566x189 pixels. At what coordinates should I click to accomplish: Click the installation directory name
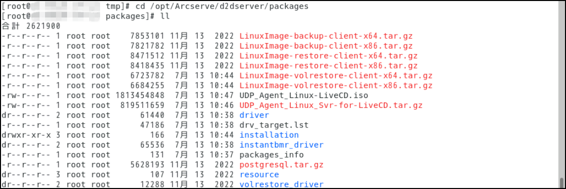pyautogui.click(x=269, y=135)
